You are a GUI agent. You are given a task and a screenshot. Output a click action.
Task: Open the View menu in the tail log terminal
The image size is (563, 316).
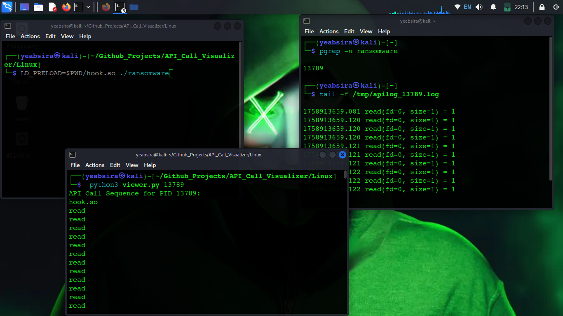(366, 31)
